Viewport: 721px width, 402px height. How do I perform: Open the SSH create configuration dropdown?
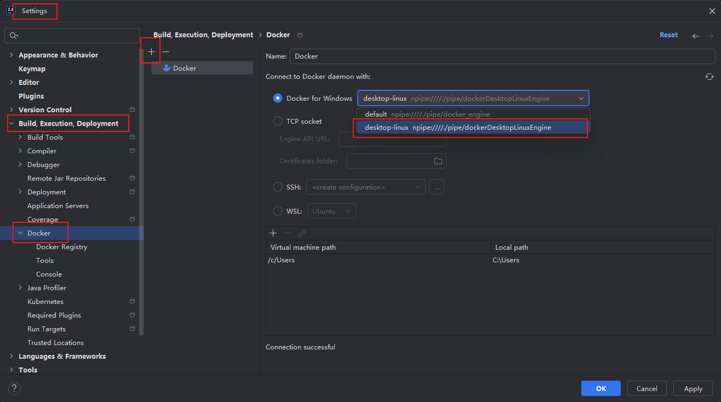pos(366,187)
